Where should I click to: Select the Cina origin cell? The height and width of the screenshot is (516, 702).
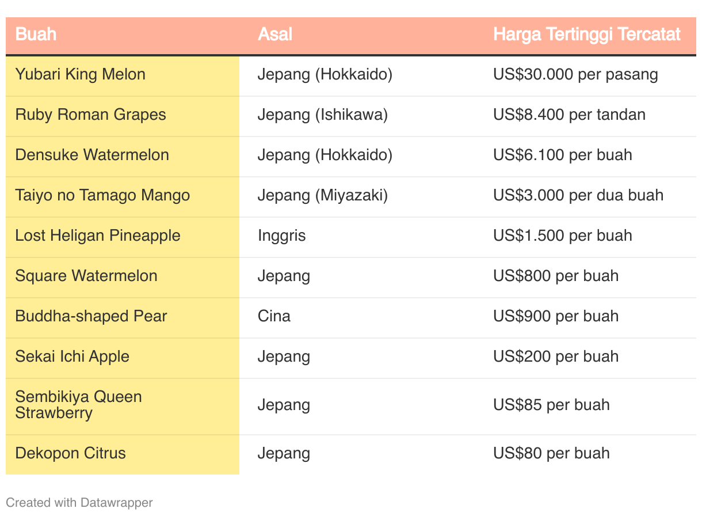point(274,317)
